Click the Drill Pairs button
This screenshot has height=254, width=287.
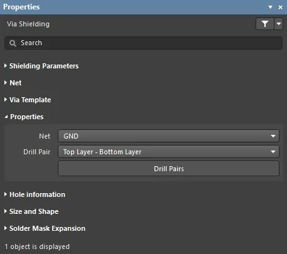[168, 169]
